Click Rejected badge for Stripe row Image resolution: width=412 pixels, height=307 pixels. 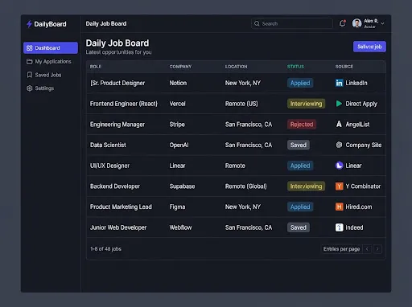302,125
